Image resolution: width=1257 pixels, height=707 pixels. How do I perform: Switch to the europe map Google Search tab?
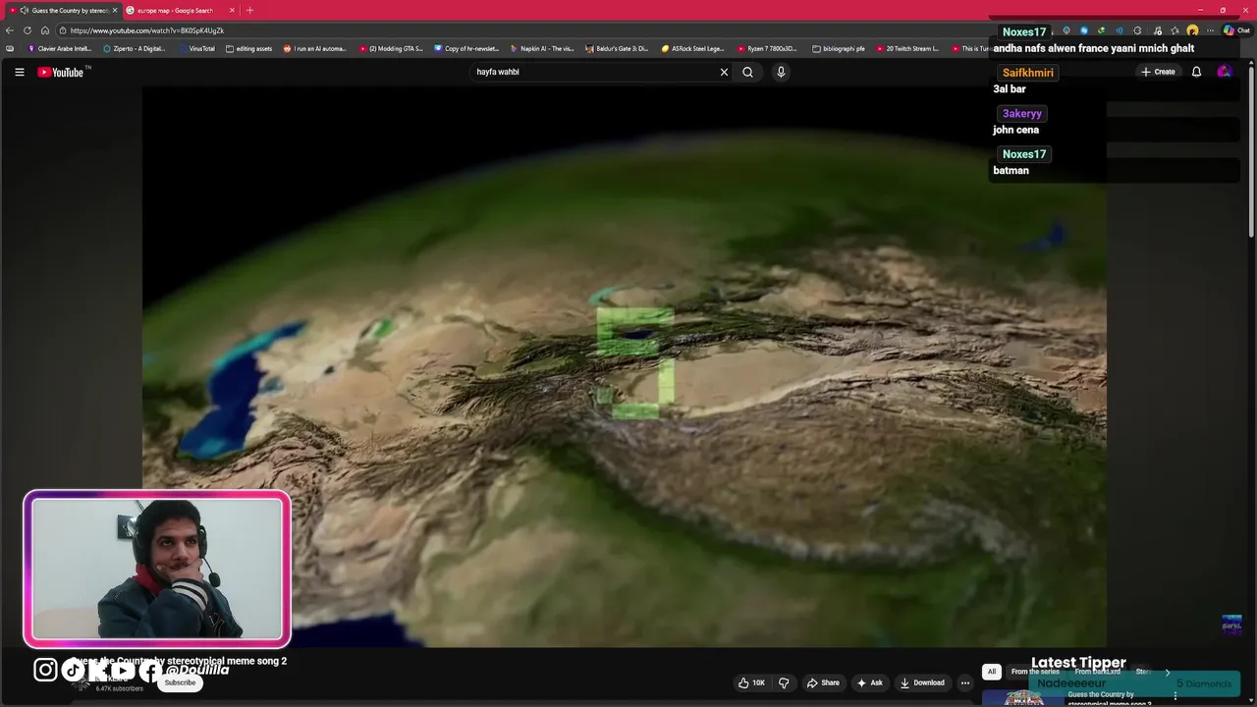tap(175, 10)
